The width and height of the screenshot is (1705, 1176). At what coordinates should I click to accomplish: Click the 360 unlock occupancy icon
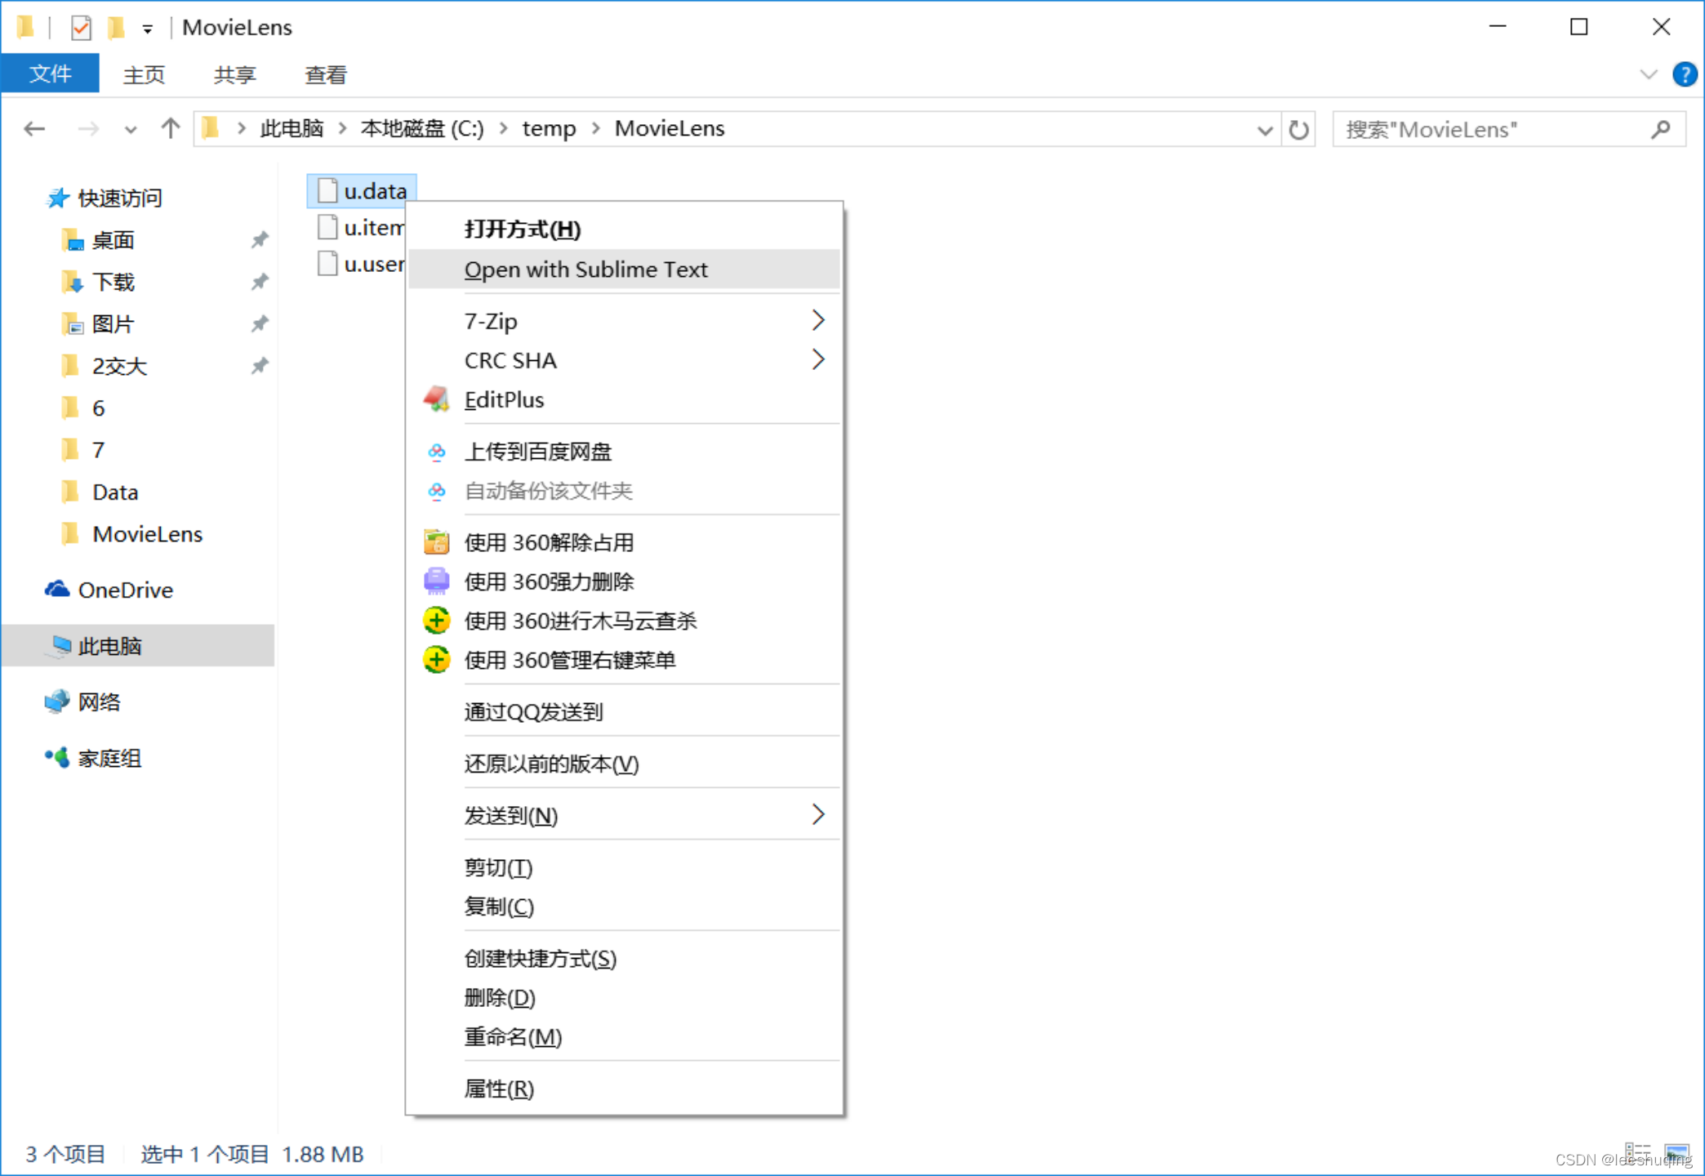pos(436,542)
